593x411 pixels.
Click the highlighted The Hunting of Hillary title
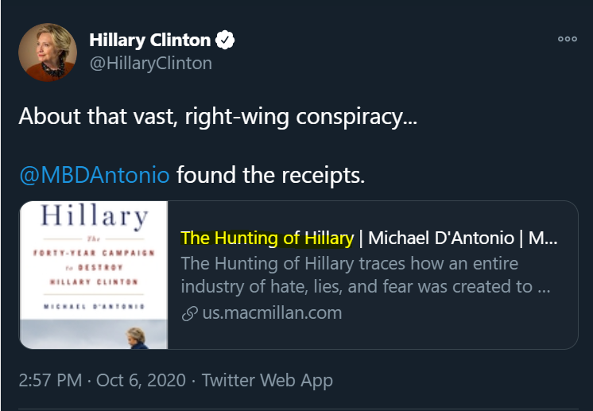coord(267,238)
